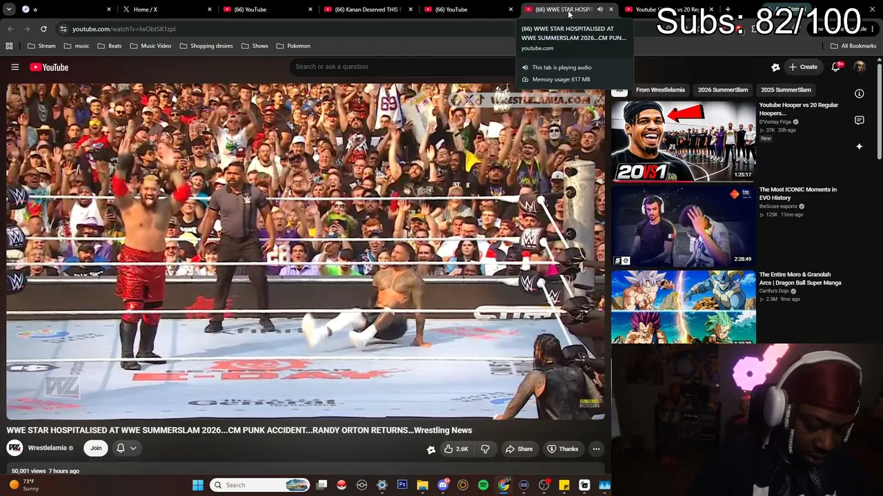Viewport: 883px width, 496px height.
Task: Open File Explorer from the taskbar
Action: tap(422, 485)
